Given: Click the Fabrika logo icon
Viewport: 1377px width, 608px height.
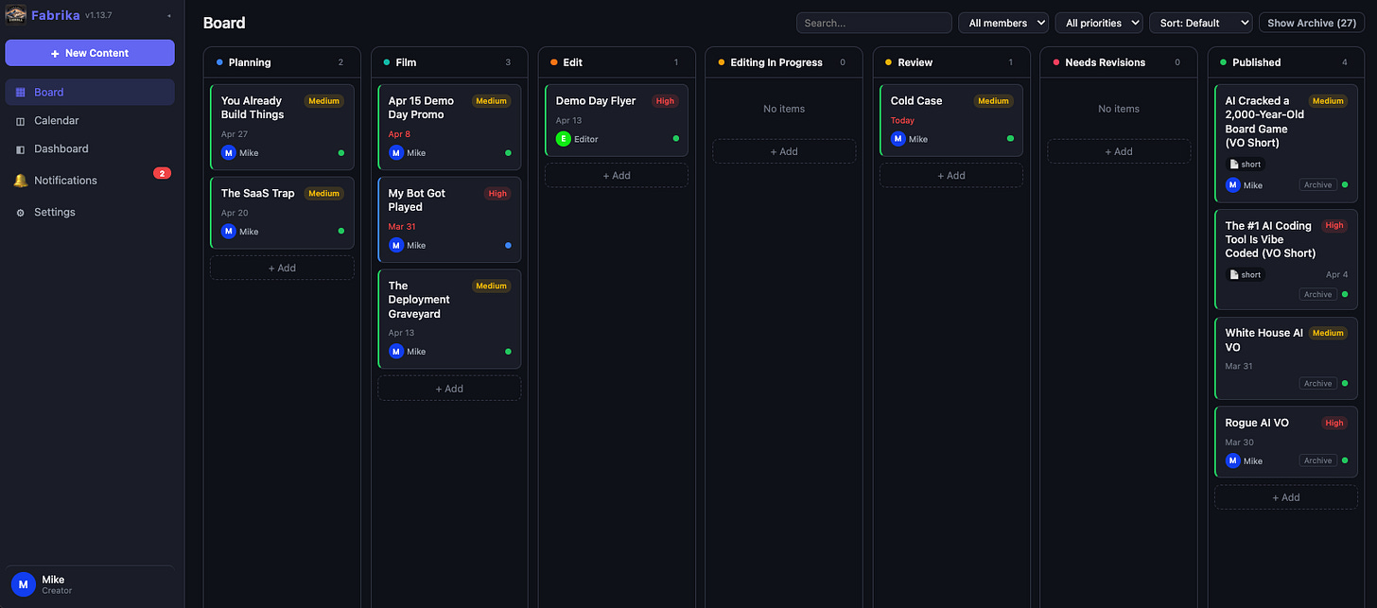Looking at the screenshot, I should (15, 14).
